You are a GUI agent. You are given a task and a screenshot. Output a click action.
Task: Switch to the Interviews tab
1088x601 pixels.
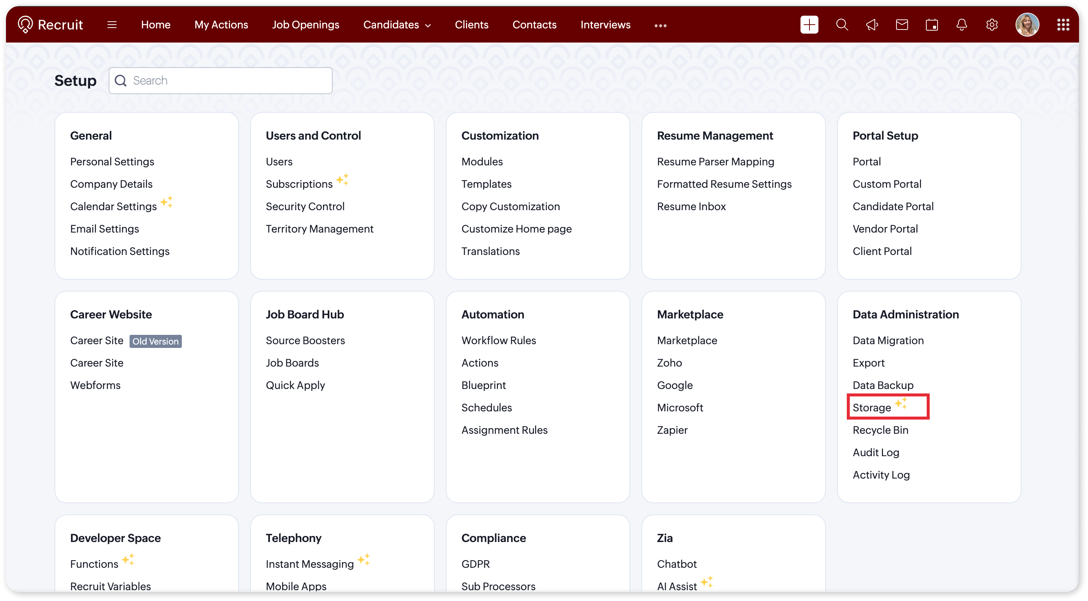click(x=605, y=25)
